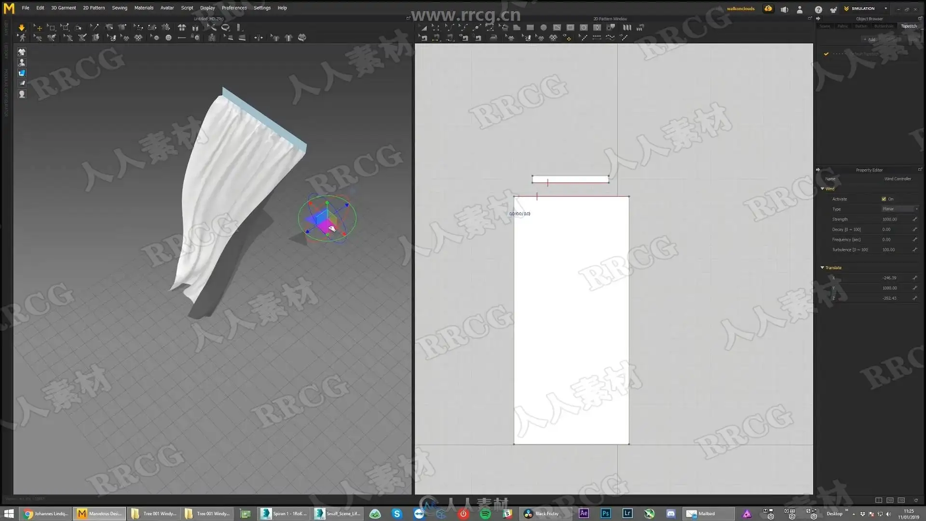The image size is (926, 521).
Task: Select the Ellipse pattern tool in 2D toolbar
Action: (544, 27)
